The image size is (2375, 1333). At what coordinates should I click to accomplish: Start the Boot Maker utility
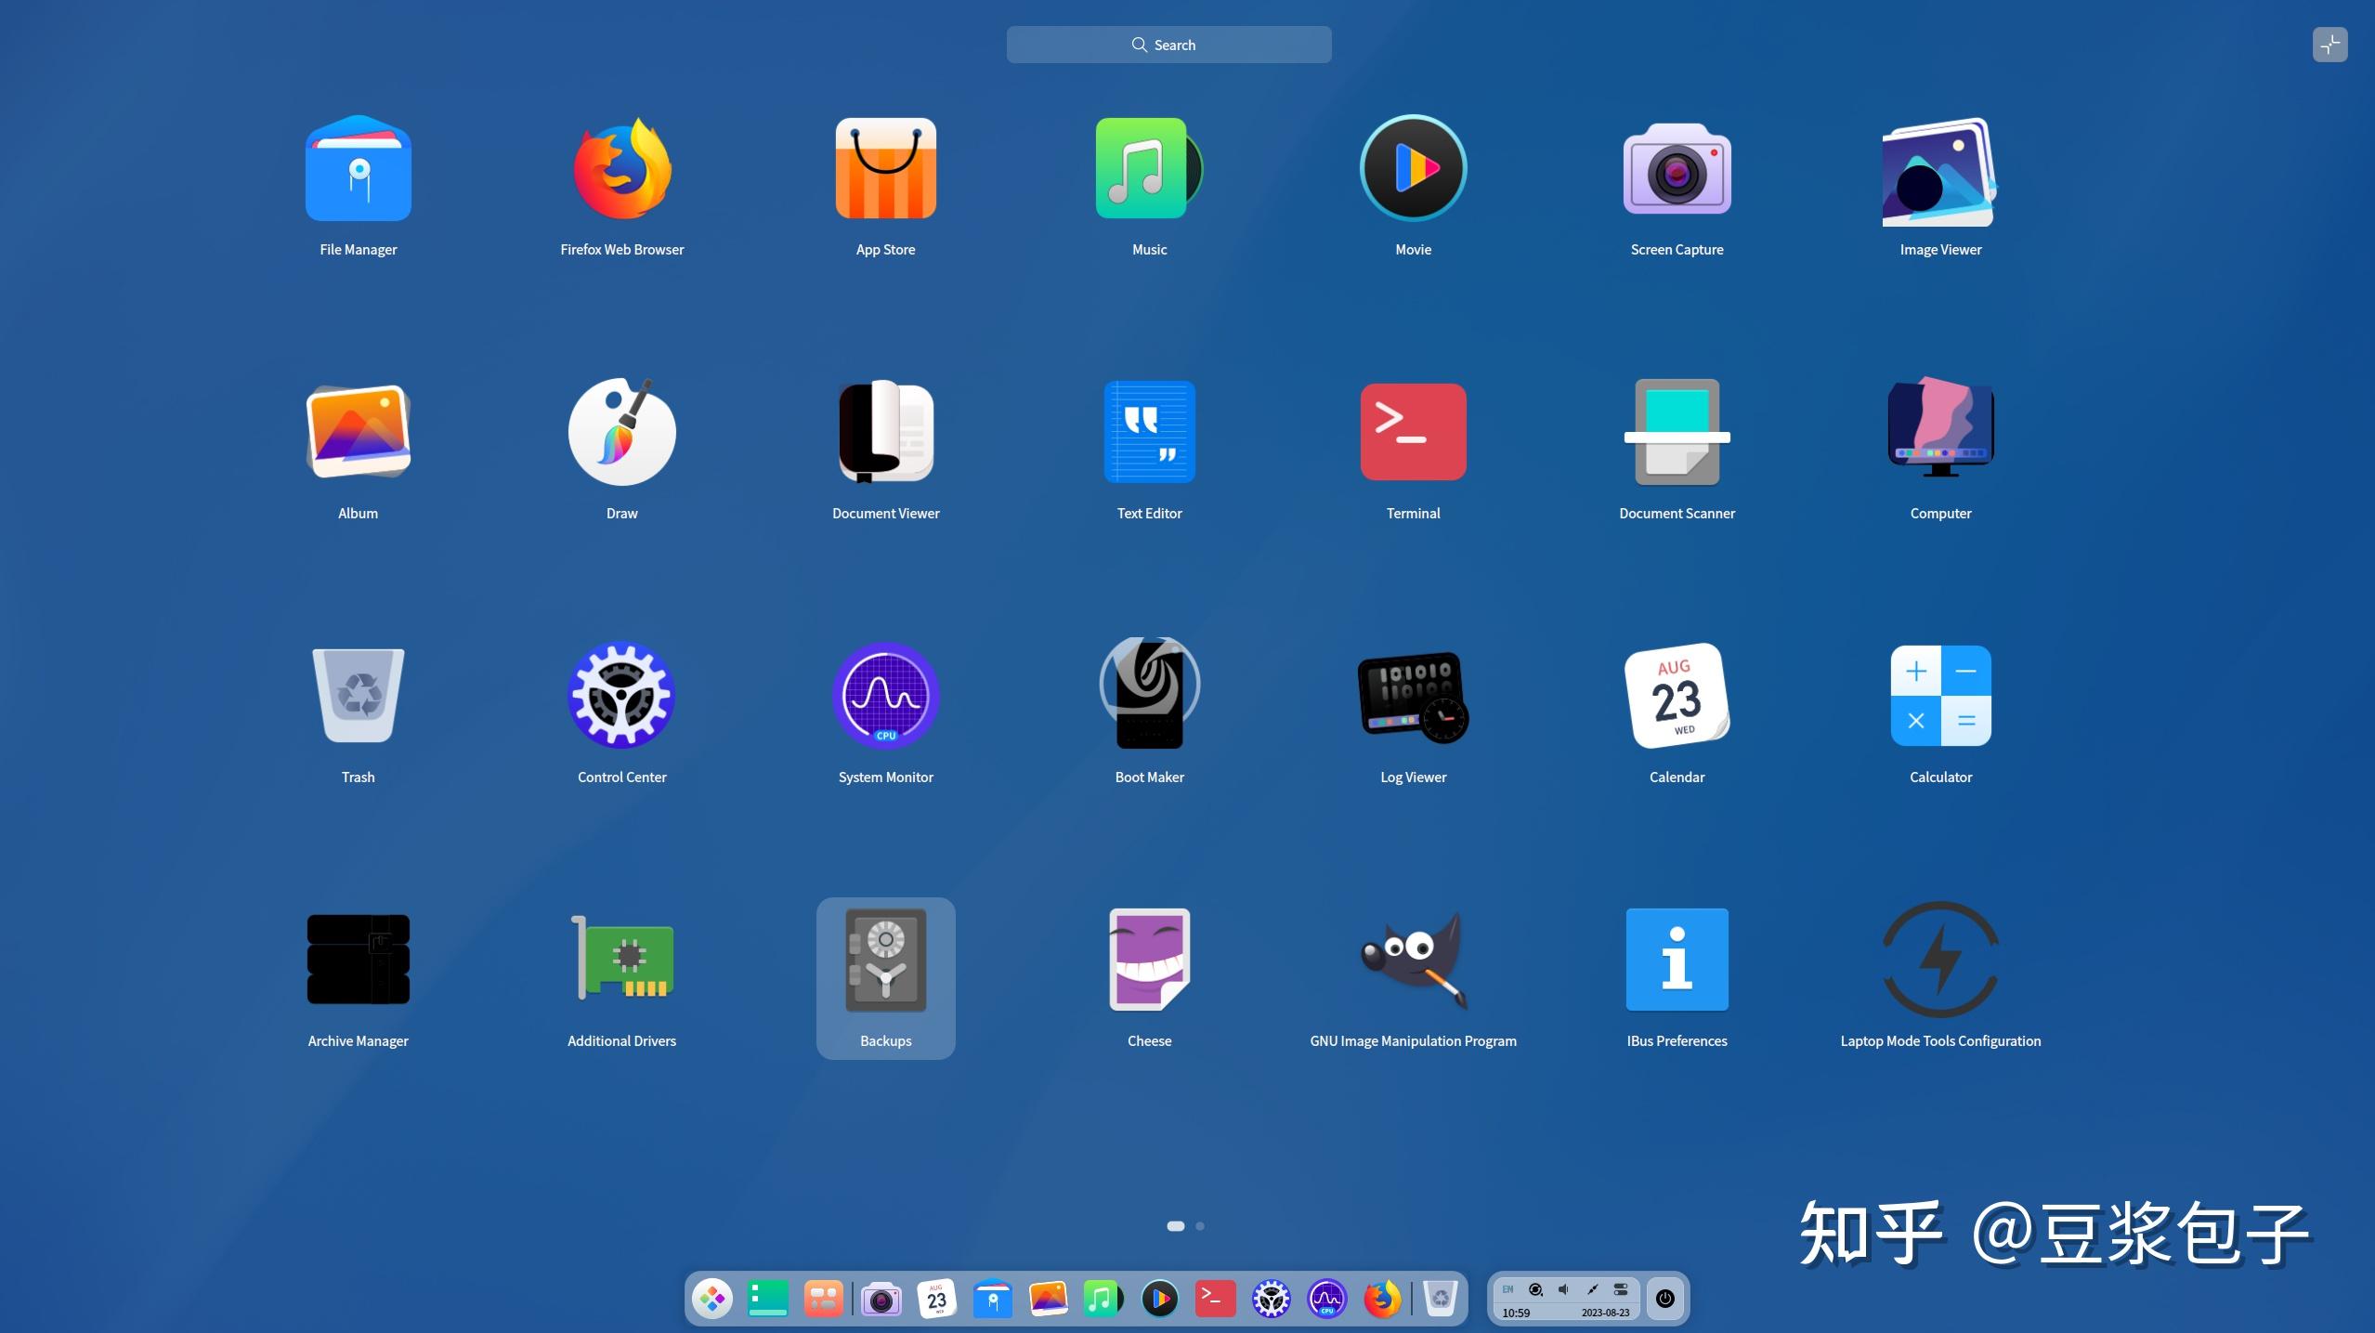click(1148, 696)
